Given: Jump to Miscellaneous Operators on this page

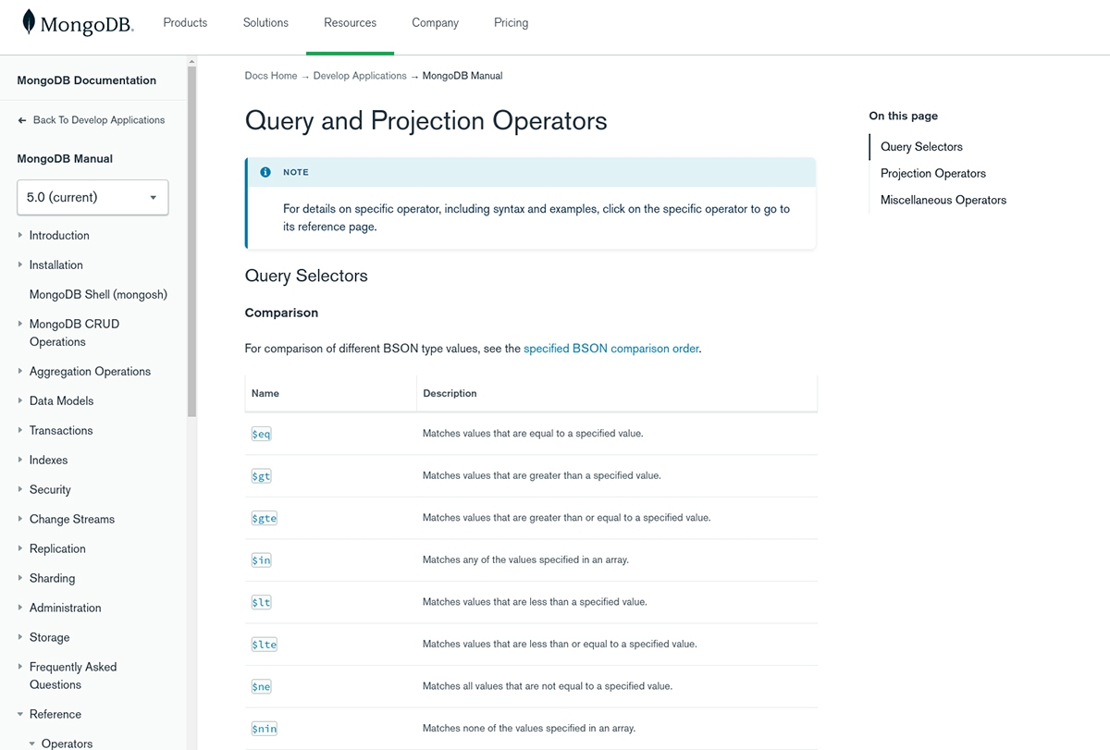Looking at the screenshot, I should 943,200.
